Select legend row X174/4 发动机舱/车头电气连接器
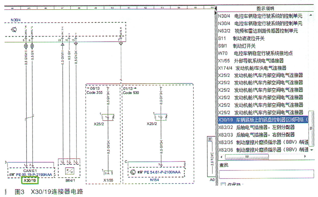Image resolution: width=318 pixels, height=197 pixels. click(263, 68)
